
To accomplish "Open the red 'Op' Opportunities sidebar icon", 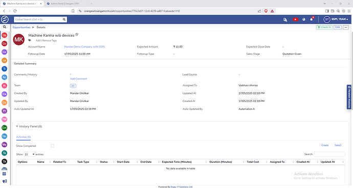I will 4,35.
